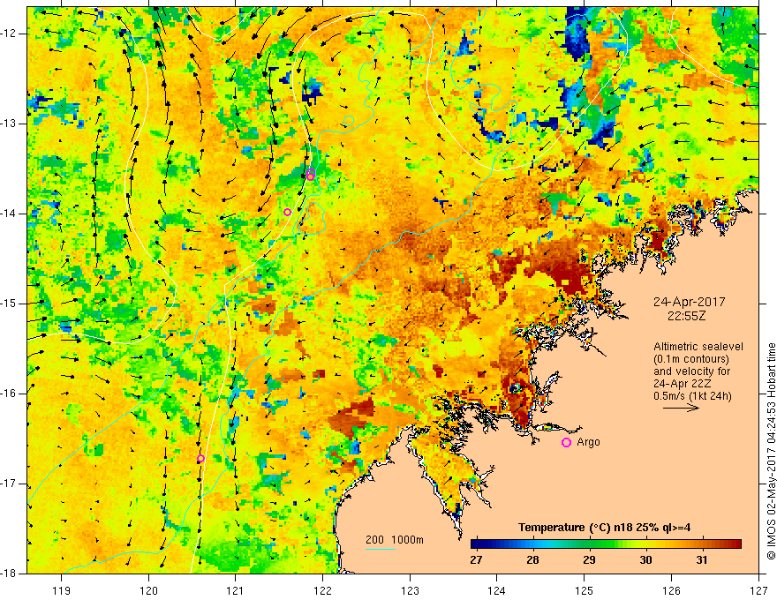The height and width of the screenshot is (600, 777).
Task: Click the latitude axis label '-17'
Action: (9, 484)
